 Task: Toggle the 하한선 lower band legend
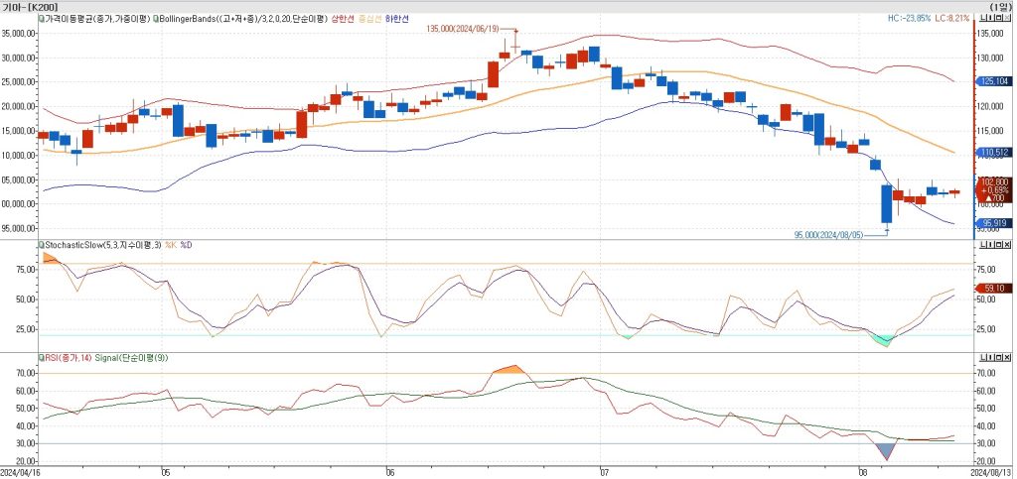[x=397, y=18]
